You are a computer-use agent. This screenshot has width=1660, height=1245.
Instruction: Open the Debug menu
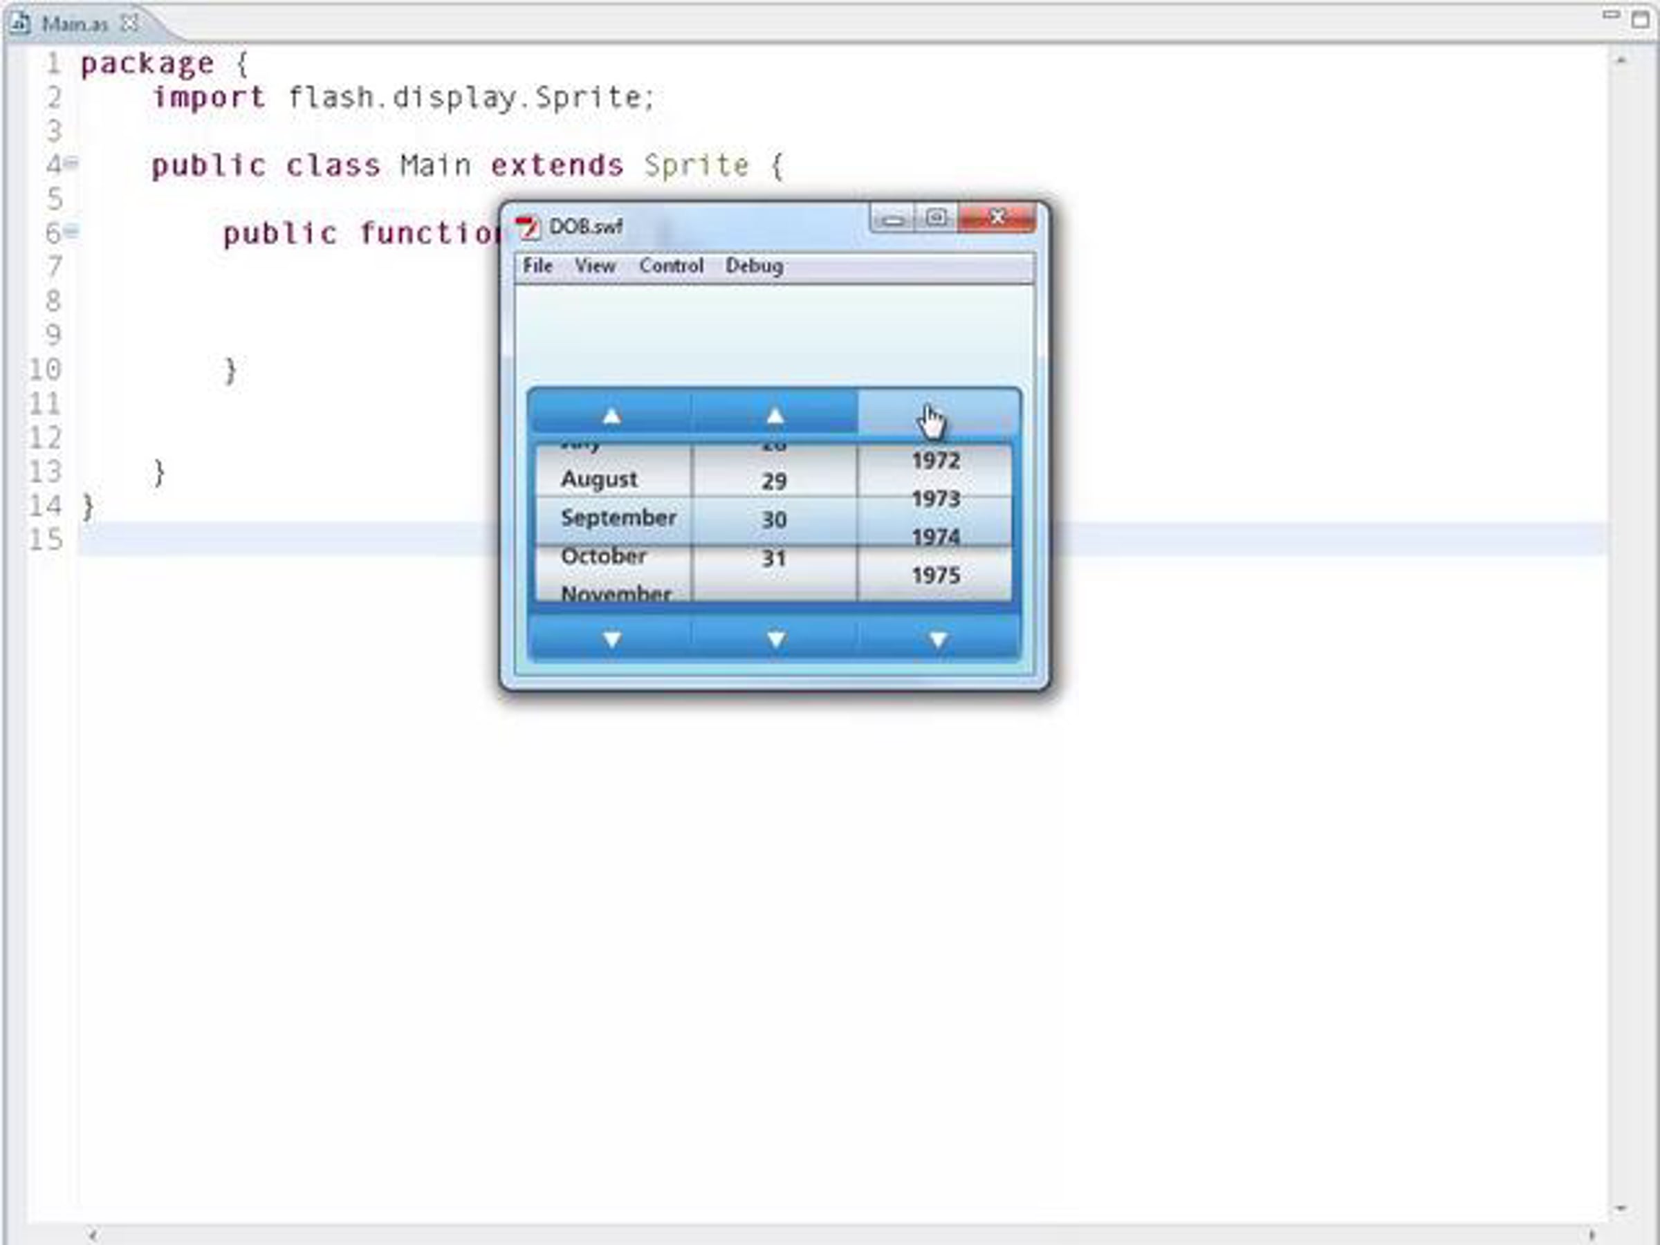tap(753, 266)
